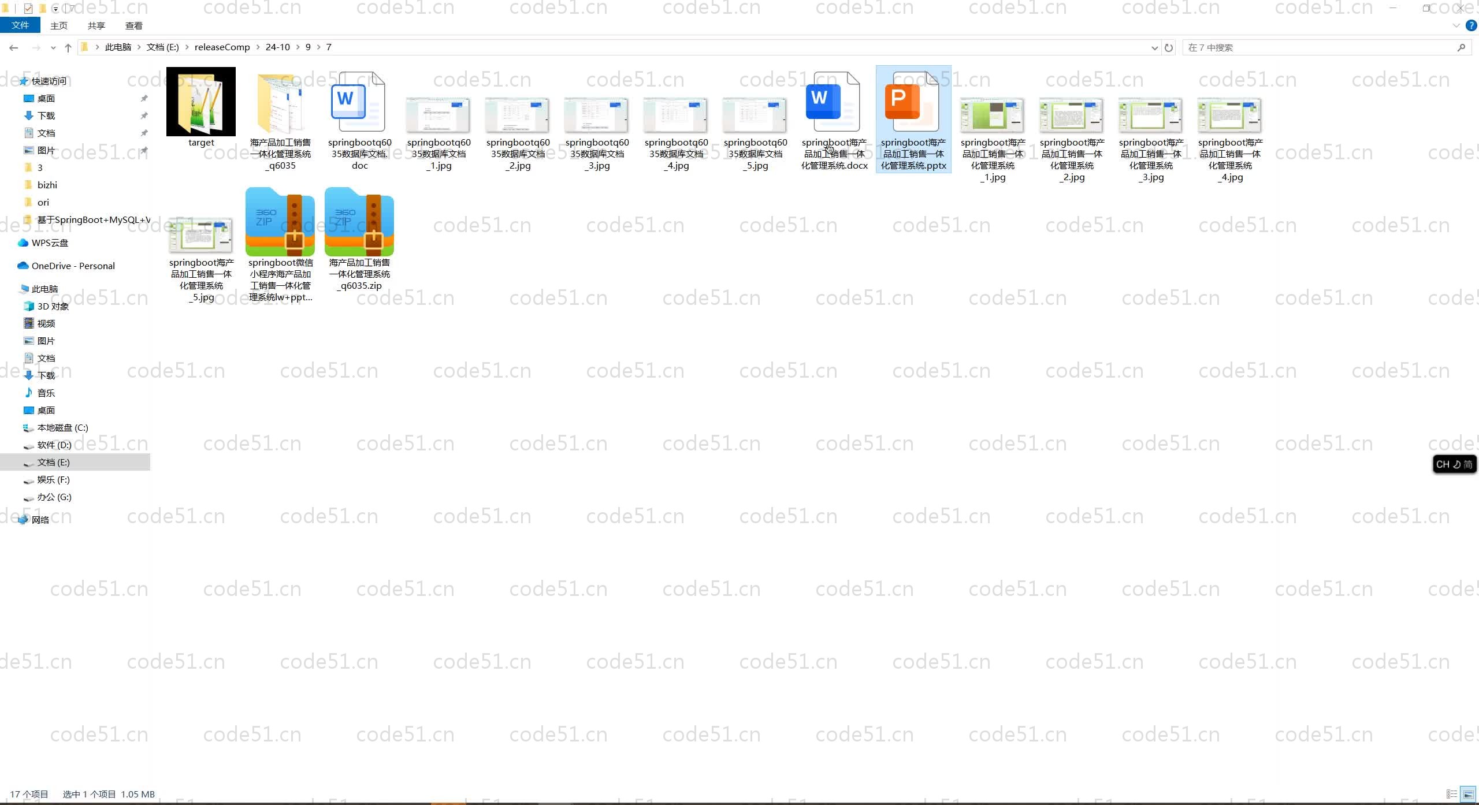Select 软件 (D:) drive in sidebar

54,445
